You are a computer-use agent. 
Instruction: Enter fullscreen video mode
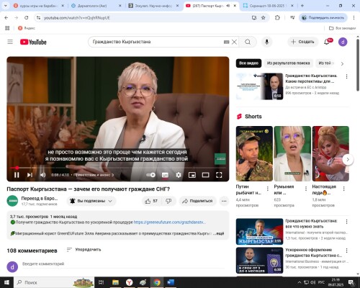click(x=219, y=175)
